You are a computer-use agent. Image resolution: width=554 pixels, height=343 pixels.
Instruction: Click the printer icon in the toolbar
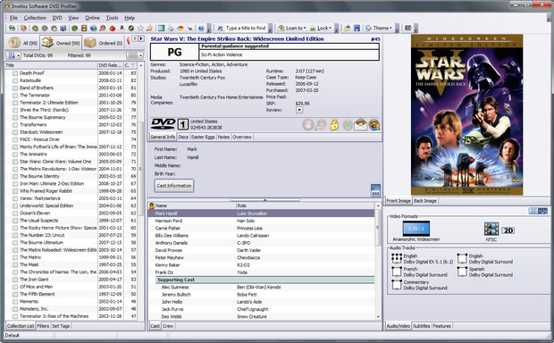point(171,29)
